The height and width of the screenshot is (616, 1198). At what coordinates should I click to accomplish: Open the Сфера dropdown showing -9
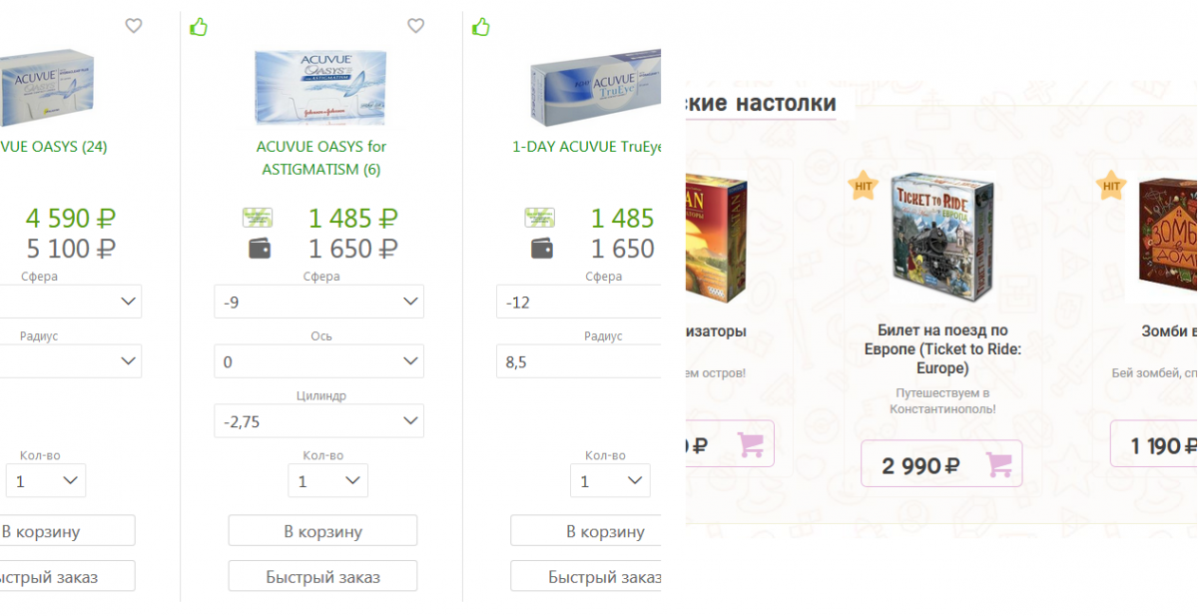(319, 302)
